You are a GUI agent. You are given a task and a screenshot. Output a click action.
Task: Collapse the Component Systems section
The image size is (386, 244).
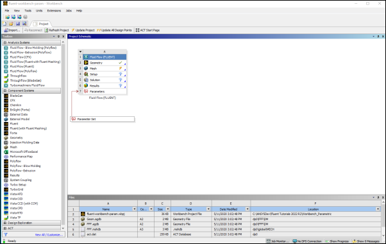[x=5, y=91]
